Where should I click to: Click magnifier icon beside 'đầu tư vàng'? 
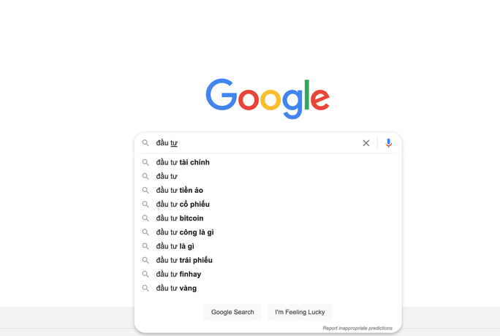[x=145, y=289]
